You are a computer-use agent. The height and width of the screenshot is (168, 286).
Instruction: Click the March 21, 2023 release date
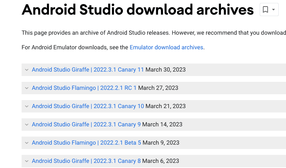click(x=166, y=106)
